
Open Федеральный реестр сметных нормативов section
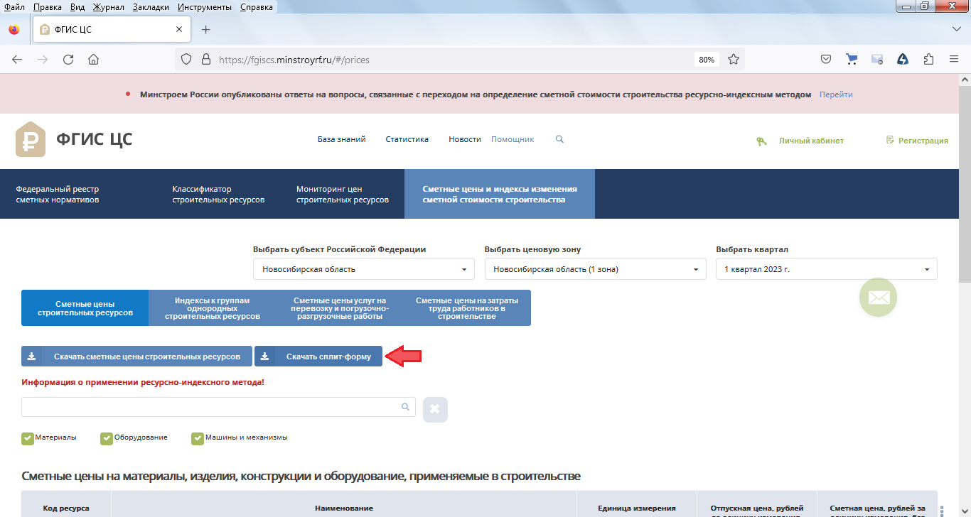tap(58, 194)
